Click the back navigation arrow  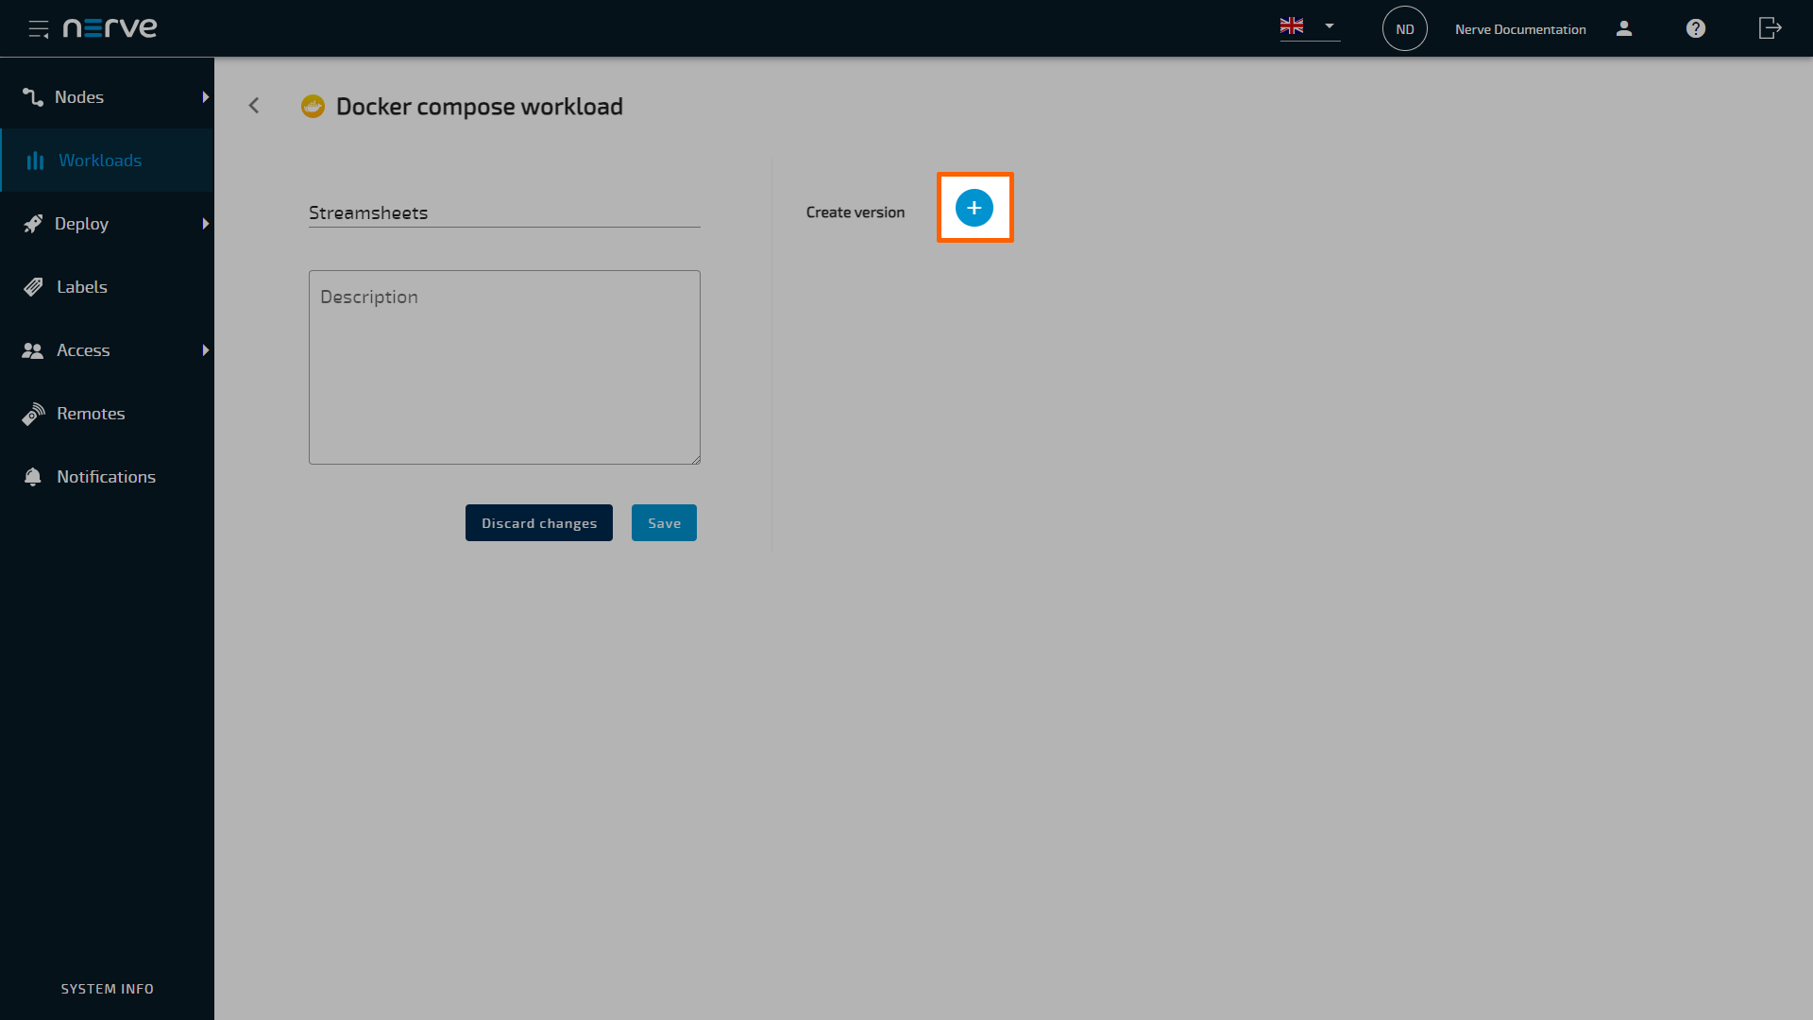tap(254, 105)
